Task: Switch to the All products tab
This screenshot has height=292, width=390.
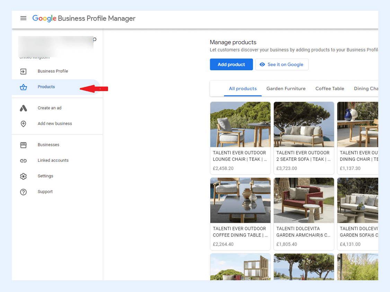Action: 242,89
